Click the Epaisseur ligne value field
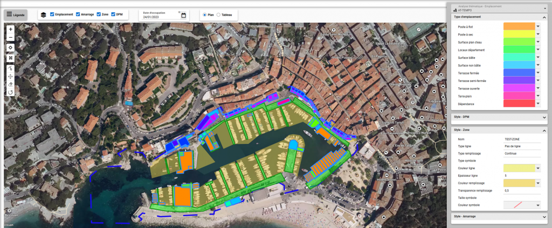The width and height of the screenshot is (552, 228). pyautogui.click(x=522, y=176)
